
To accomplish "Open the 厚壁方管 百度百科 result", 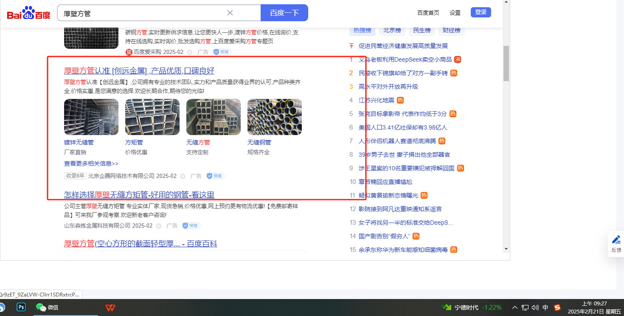I will point(141,243).
